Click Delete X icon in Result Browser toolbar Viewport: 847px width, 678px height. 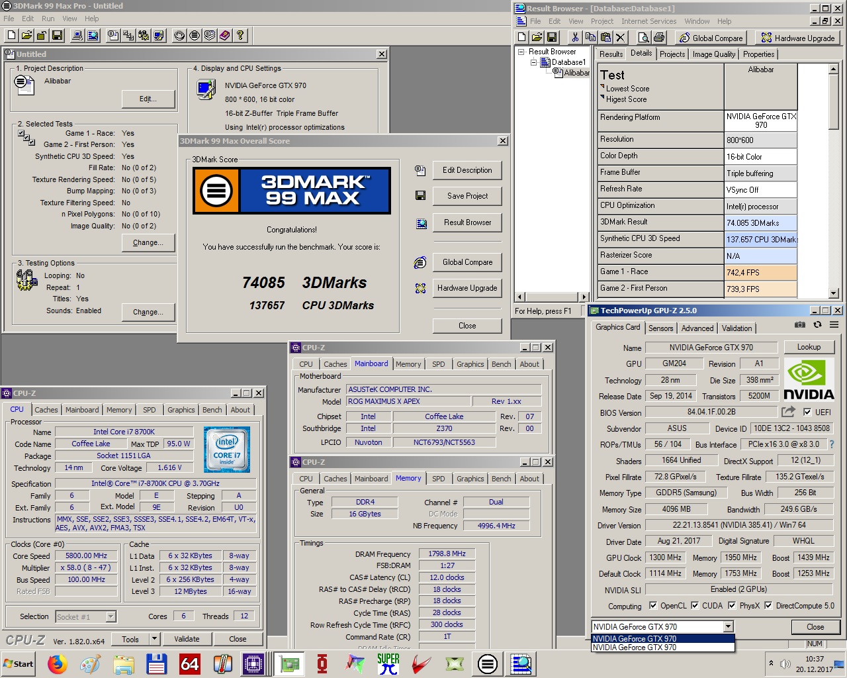tap(621, 38)
